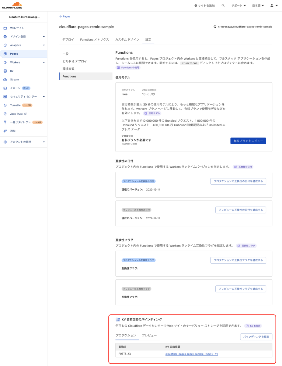The image size is (282, 366).
Task: Go back via the Pages link
Action: [65, 16]
